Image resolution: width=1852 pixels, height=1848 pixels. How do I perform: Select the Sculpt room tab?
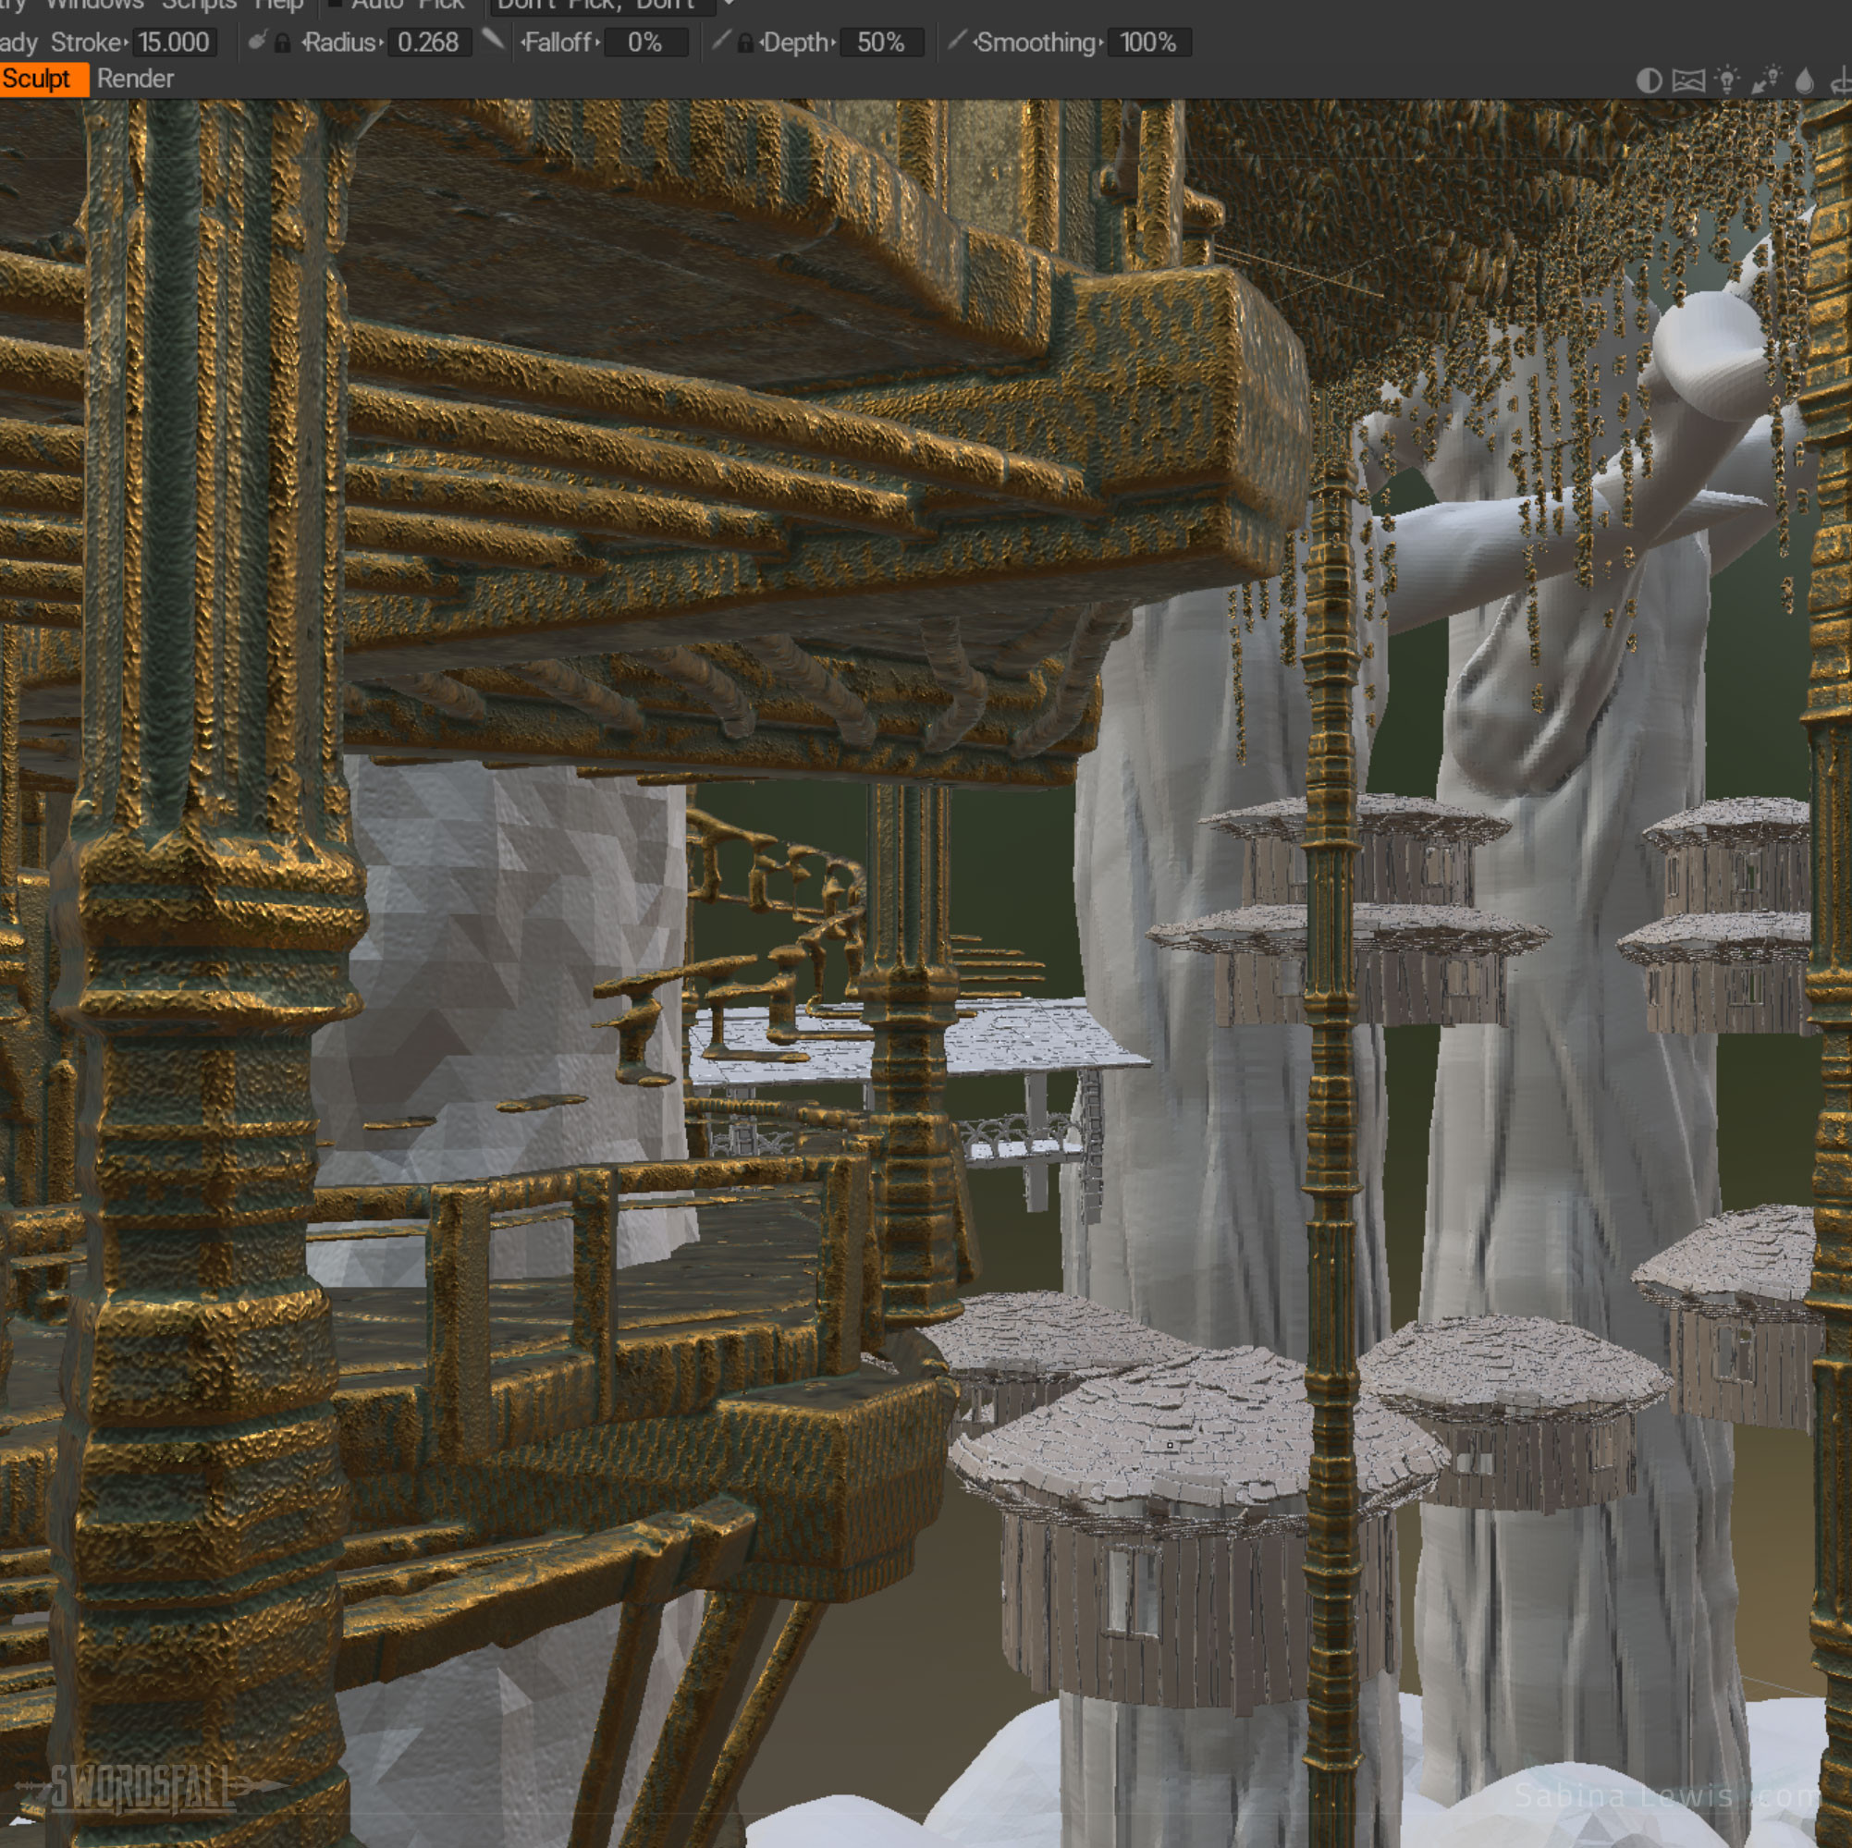coord(38,79)
